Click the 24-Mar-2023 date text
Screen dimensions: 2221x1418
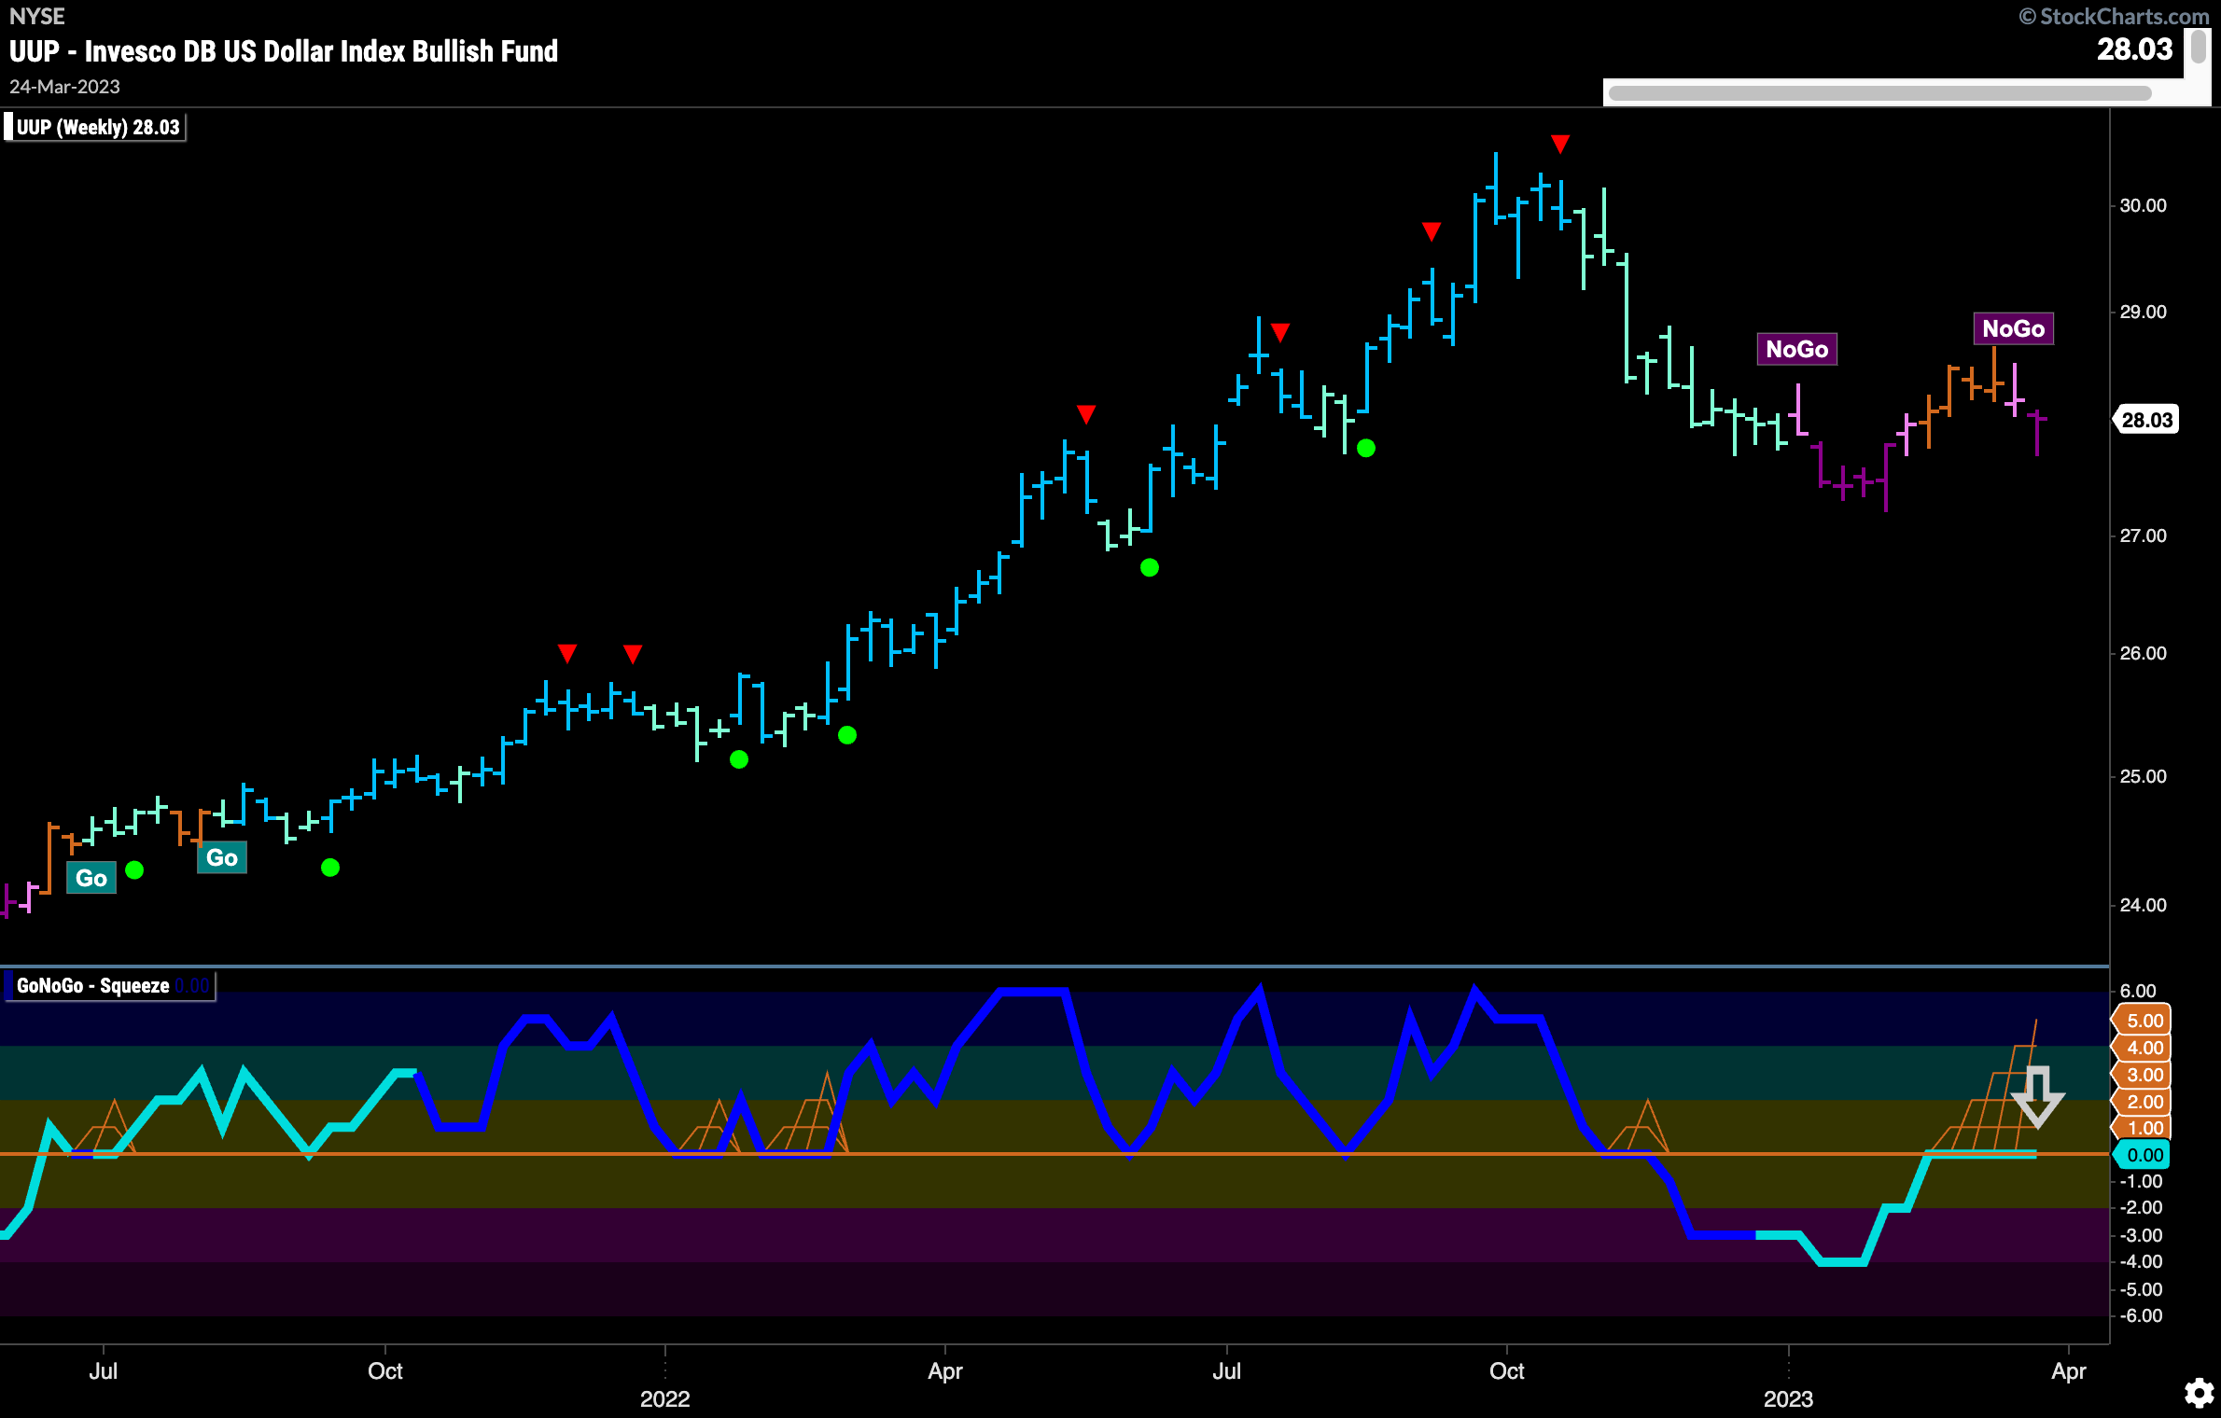[x=65, y=87]
